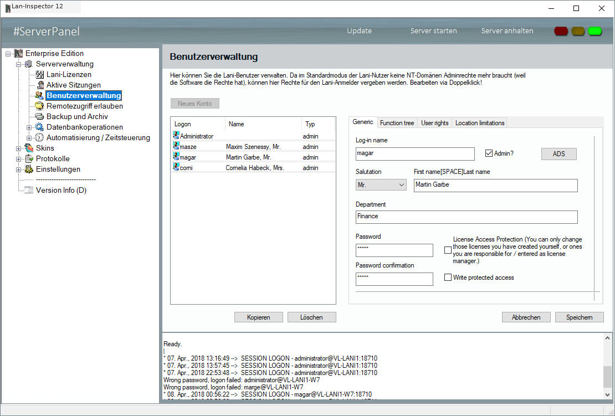Click the comi user icon
615x416 pixels.
pyautogui.click(x=176, y=167)
